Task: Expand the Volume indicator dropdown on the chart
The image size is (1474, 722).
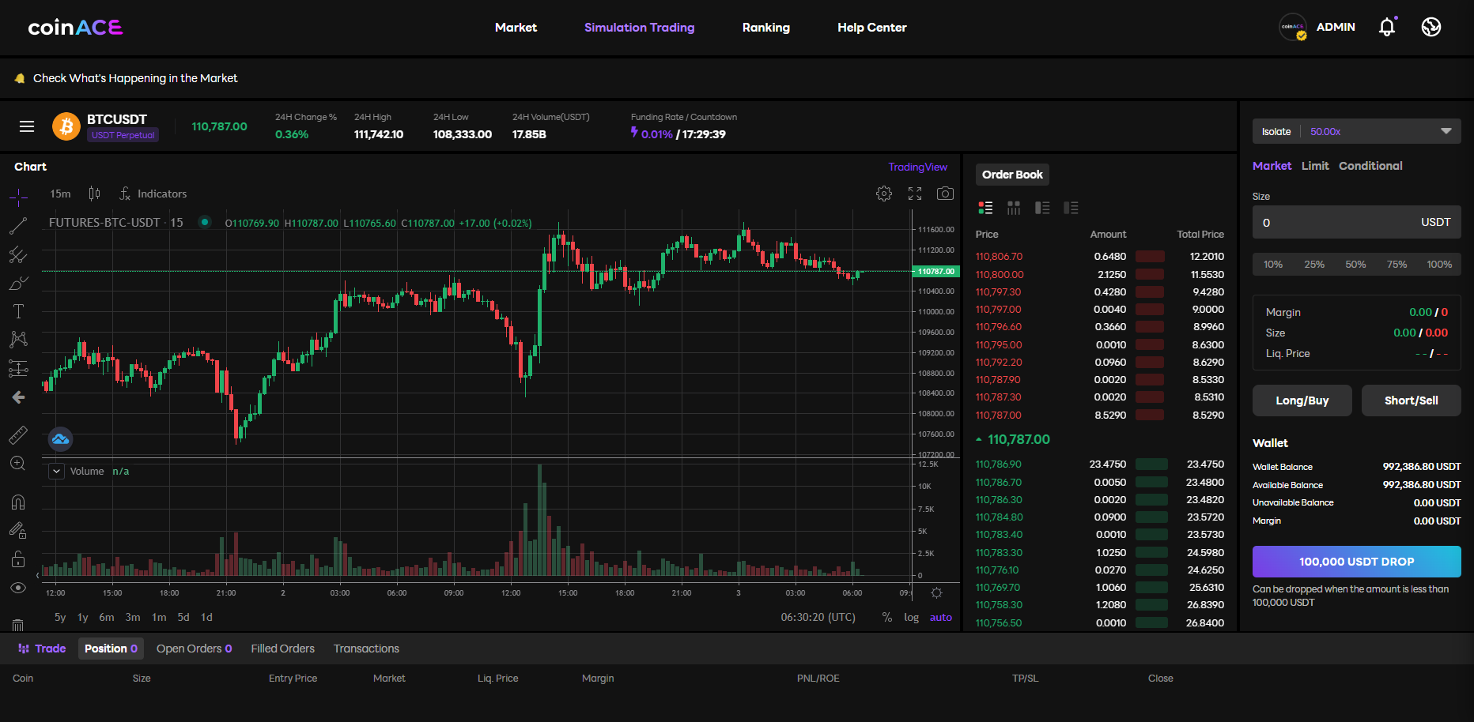Action: 55,470
